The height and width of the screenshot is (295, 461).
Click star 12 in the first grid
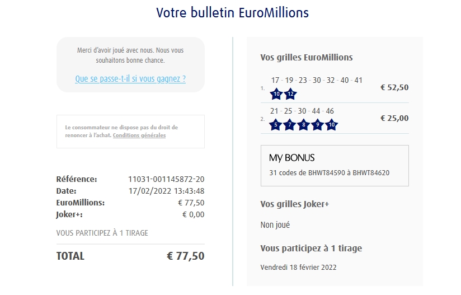[290, 93]
